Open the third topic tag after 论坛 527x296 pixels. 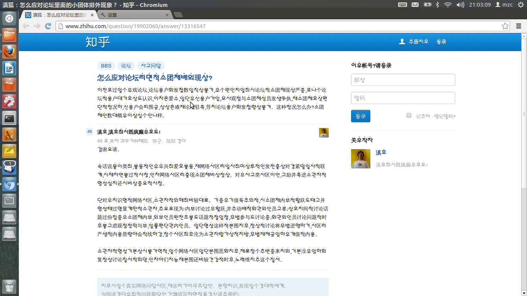[151, 66]
